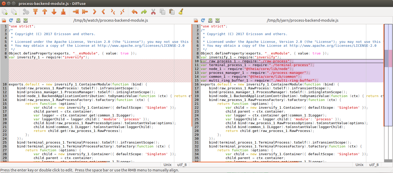Select the right-pane line requiring "./raw-process"
Image resolution: width=393 pixels, height=173 pixels.
point(292,61)
